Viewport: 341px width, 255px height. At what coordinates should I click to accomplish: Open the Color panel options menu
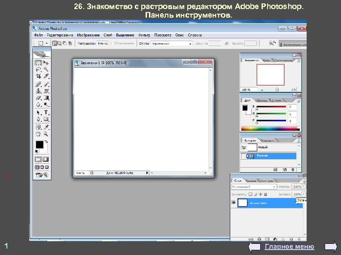(299, 101)
